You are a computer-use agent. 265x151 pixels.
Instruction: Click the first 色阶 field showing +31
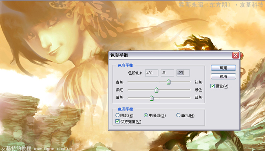pos(152,73)
